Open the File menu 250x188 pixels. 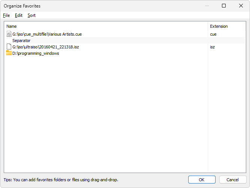pos(6,15)
